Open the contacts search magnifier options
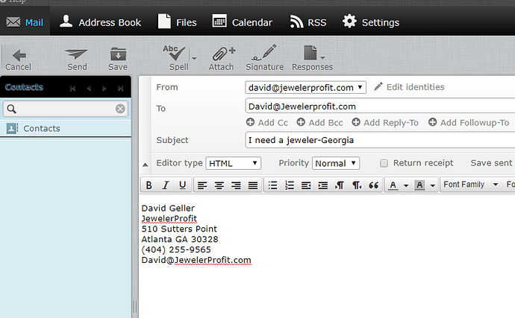The height and width of the screenshot is (318, 515). [x=11, y=109]
